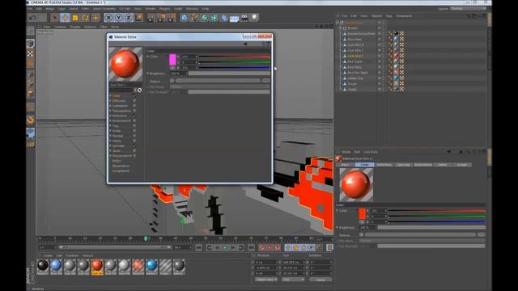518x291 pixels.
Task: Click the Floor environment icon
Action: [234, 18]
